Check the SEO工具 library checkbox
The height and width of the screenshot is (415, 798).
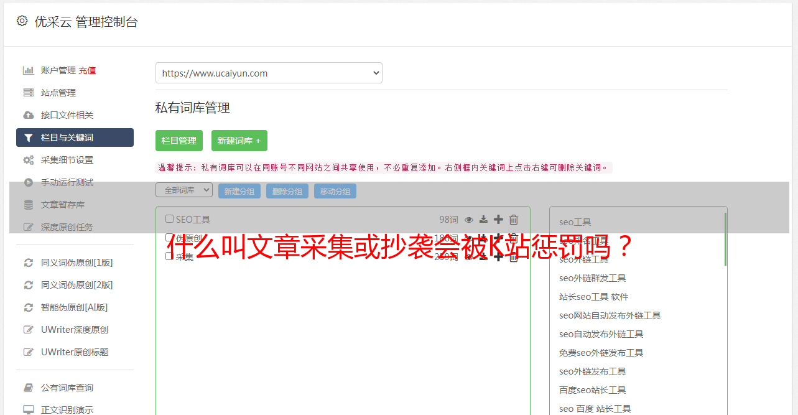[169, 219]
